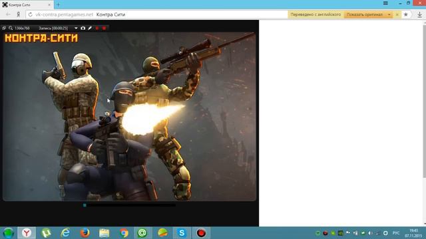Click the NVIDIA tray icon
This screenshot has height=239, width=426.
pos(340,233)
